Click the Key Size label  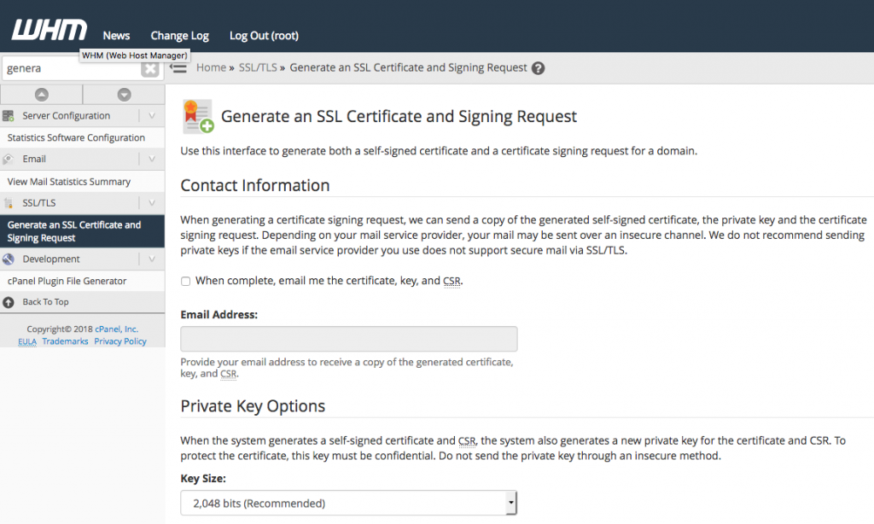coord(203,478)
